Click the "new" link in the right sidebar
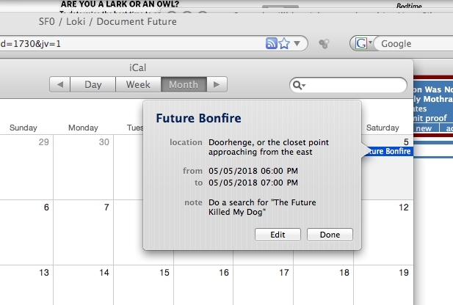 click(424, 128)
